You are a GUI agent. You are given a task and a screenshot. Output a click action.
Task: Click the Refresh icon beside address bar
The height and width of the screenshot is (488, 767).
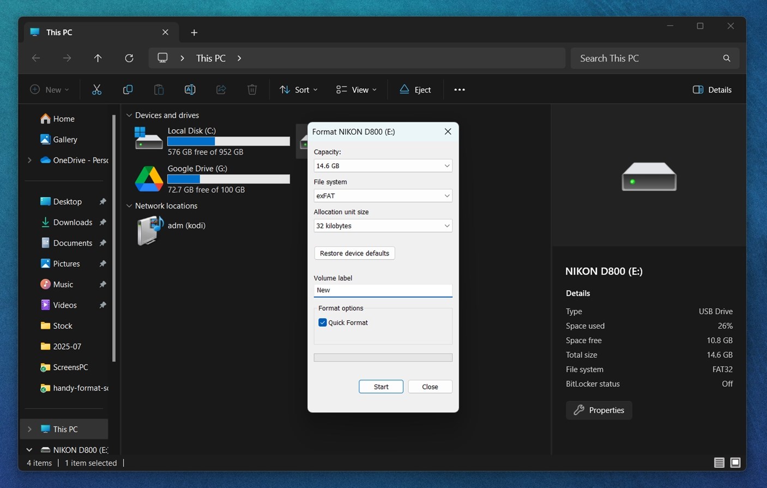tap(129, 58)
